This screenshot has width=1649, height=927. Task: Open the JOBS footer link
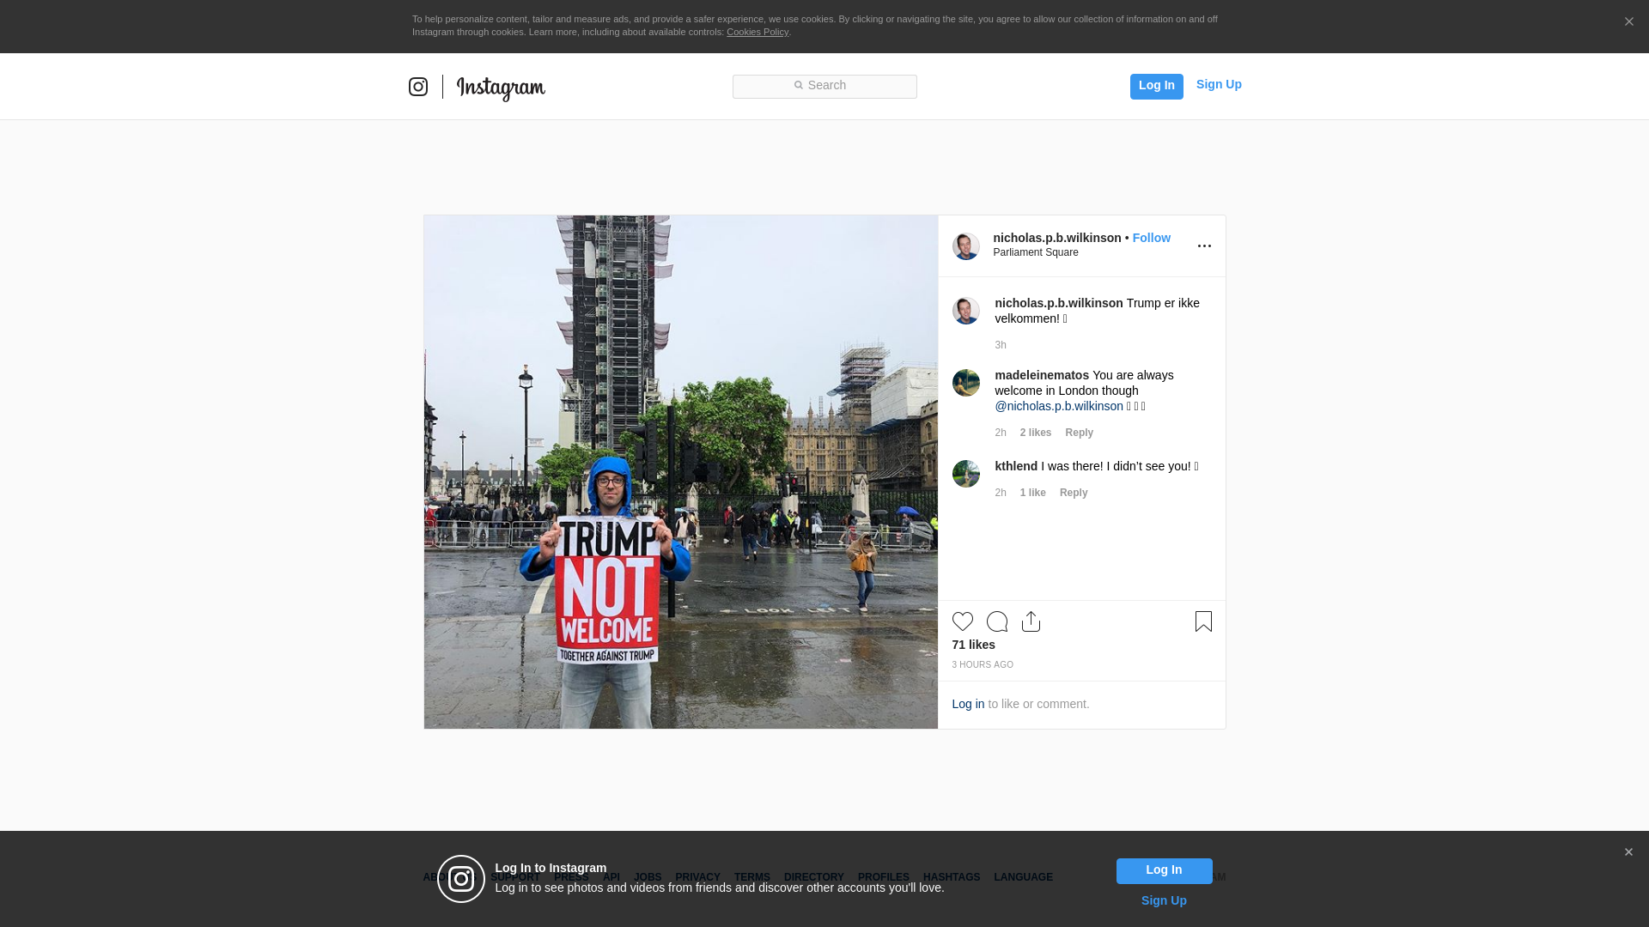tap(648, 877)
